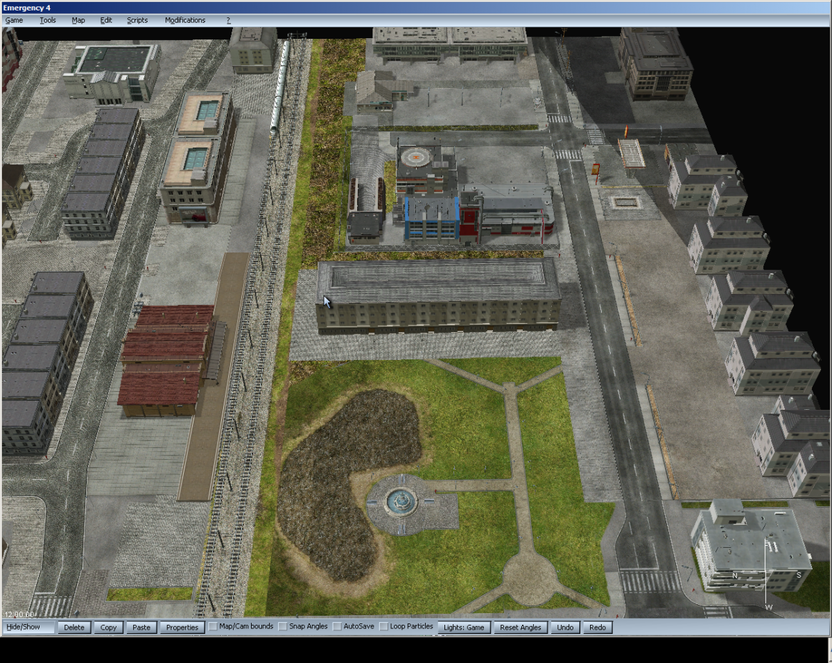Screen dimensions: 832x663
Task: Click the Paste button
Action: 141,627
